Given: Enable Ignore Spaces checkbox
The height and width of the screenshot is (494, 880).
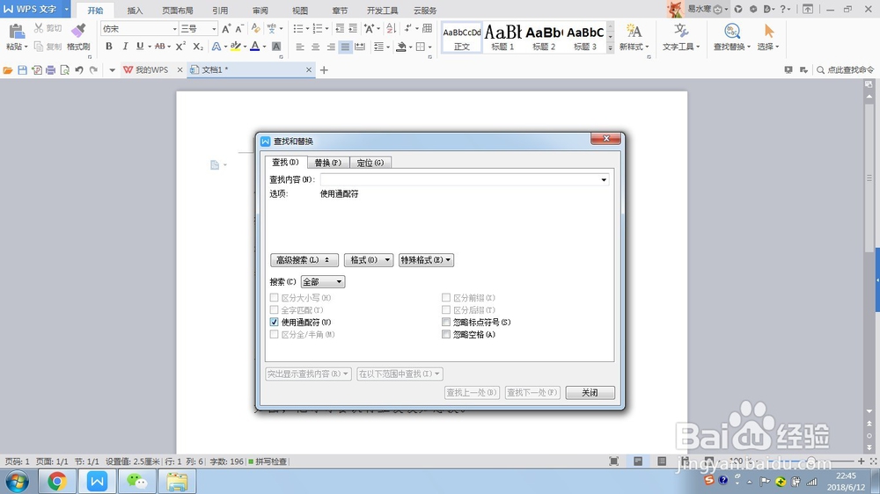Looking at the screenshot, I should [446, 335].
